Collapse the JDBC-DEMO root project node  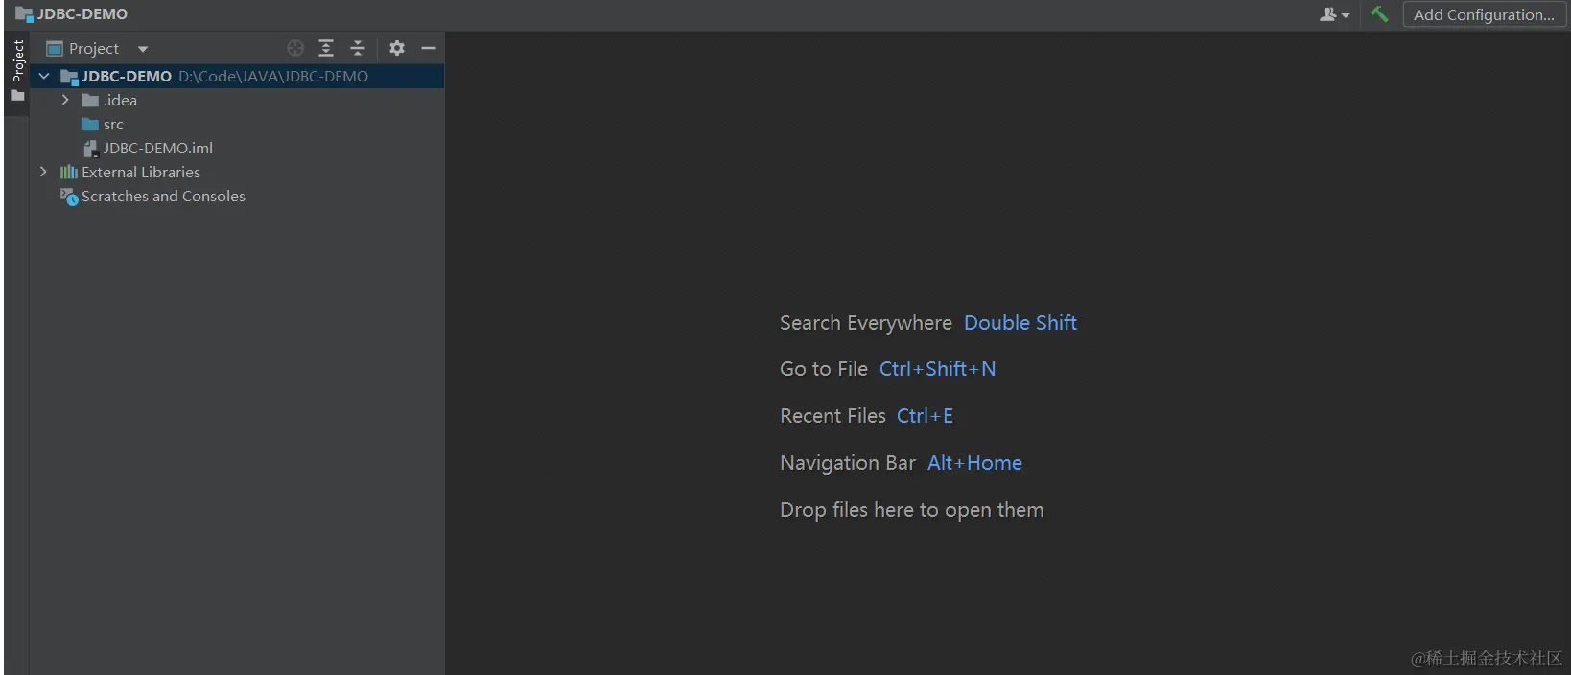point(44,76)
